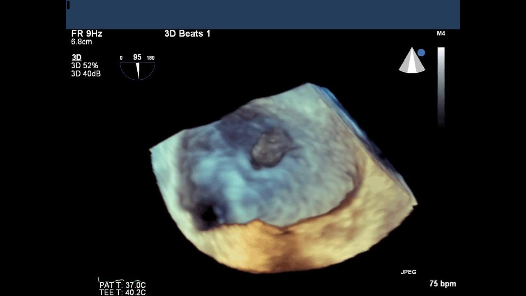The height and width of the screenshot is (296, 526).
Task: Click the blue dot beside the cone
Action: tap(421, 53)
